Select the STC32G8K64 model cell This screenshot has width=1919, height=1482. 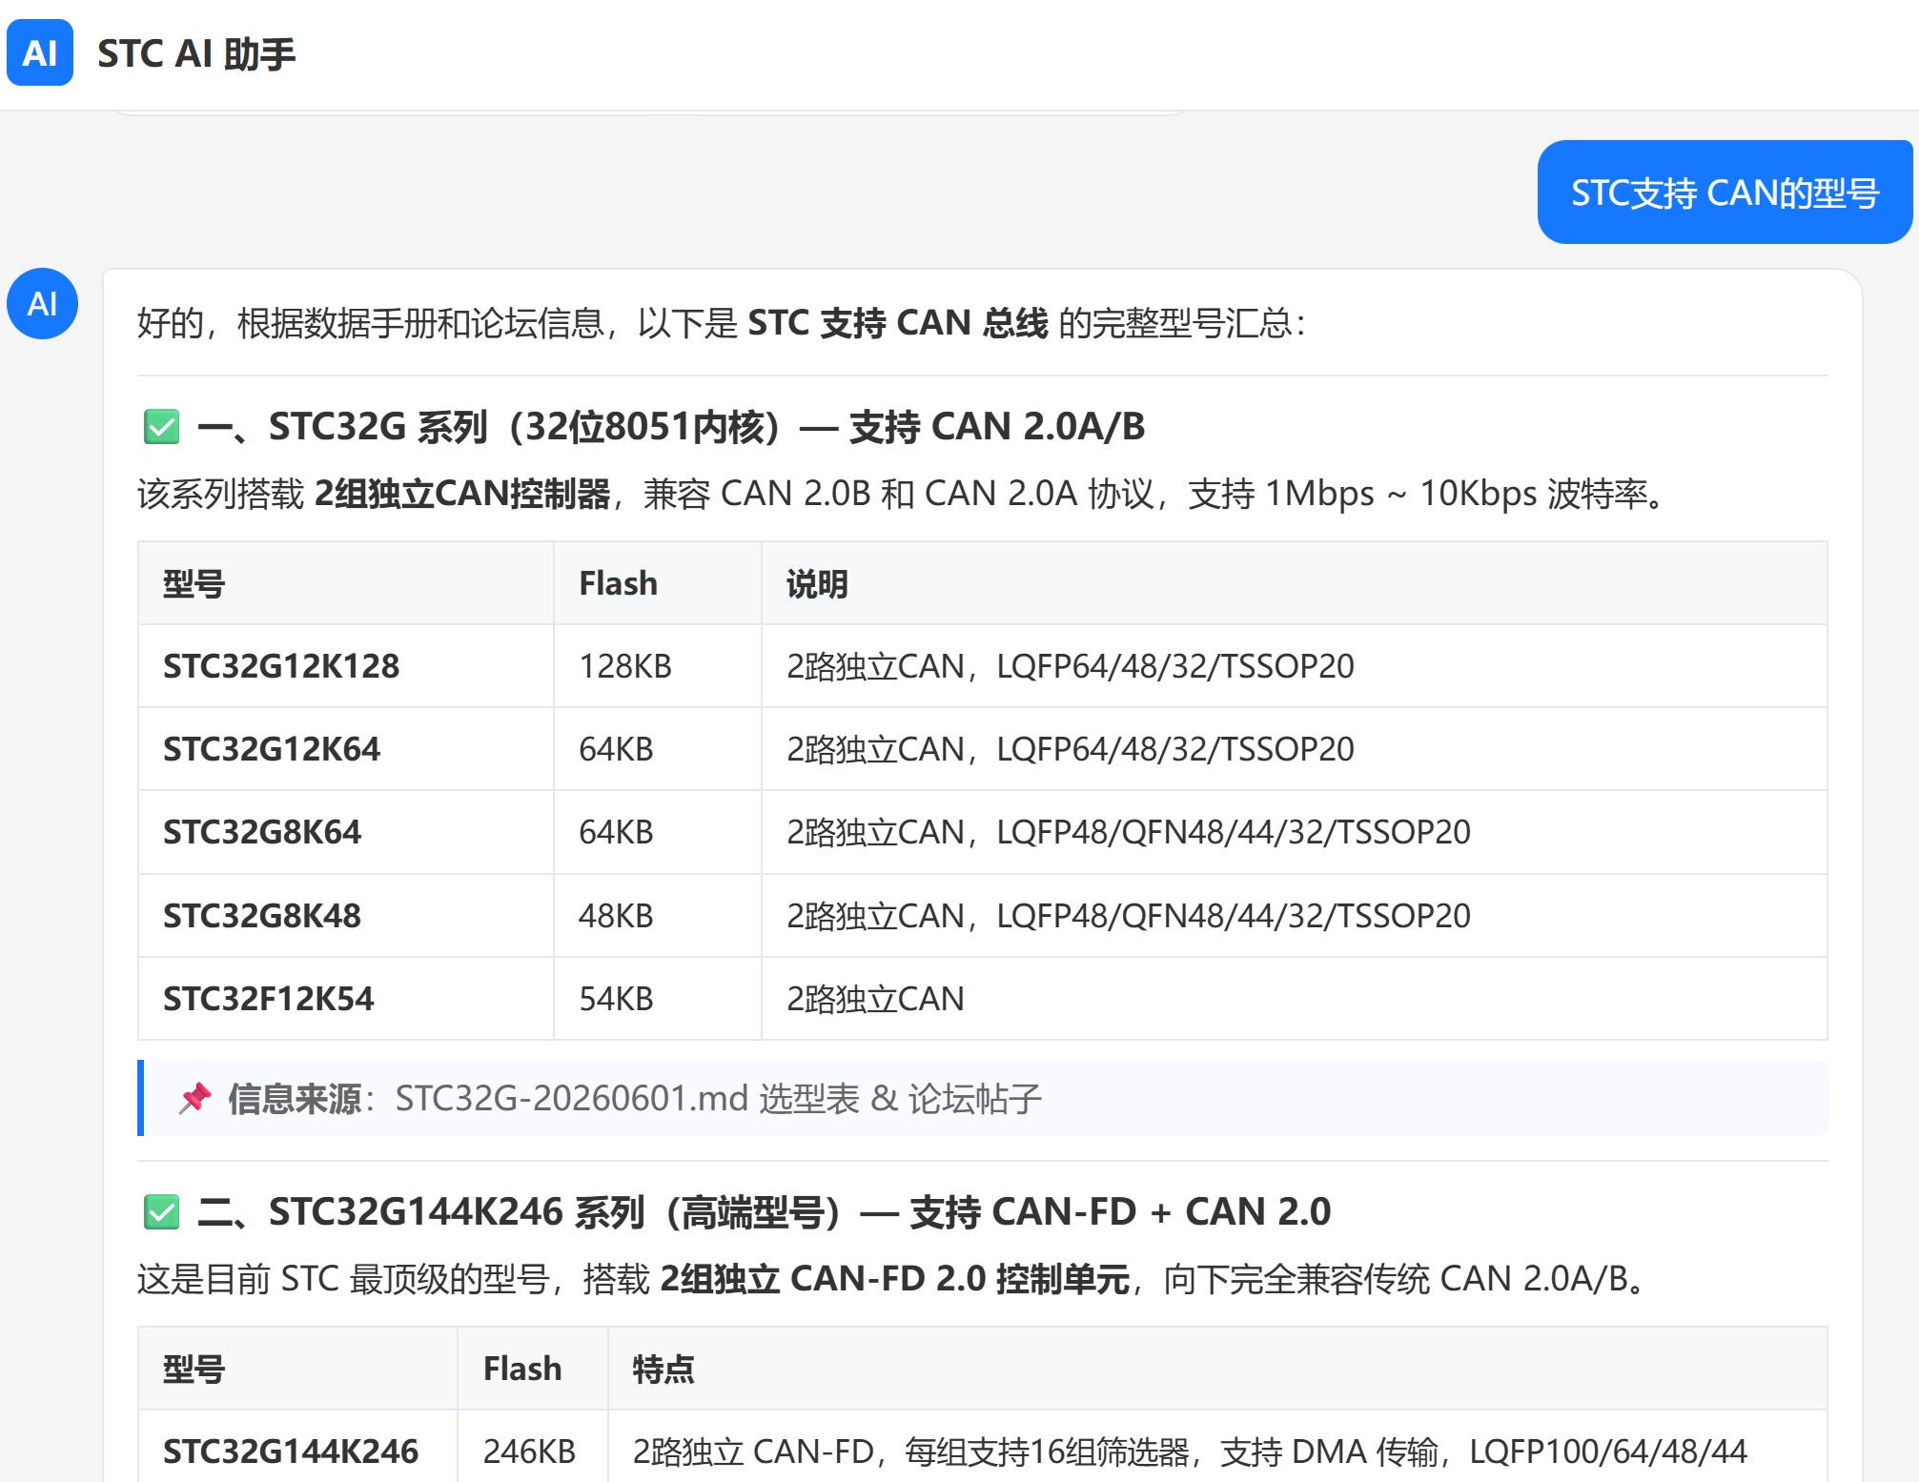pos(346,832)
